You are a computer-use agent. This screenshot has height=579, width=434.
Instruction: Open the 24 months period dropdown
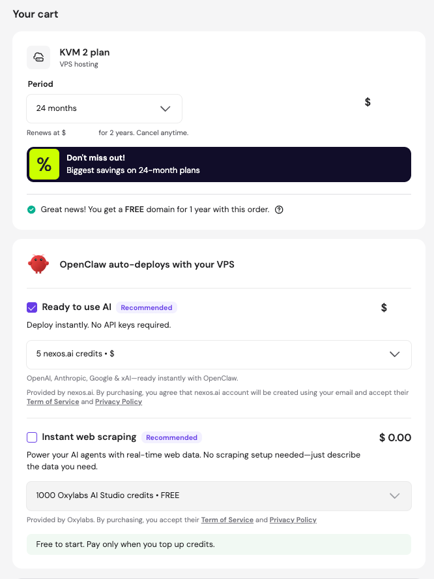(x=104, y=108)
